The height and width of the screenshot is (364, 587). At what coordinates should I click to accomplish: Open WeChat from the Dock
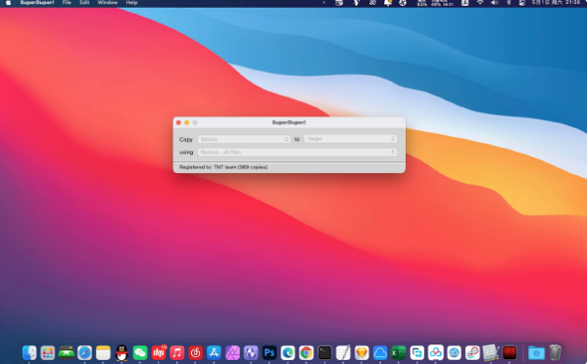pyautogui.click(x=140, y=352)
